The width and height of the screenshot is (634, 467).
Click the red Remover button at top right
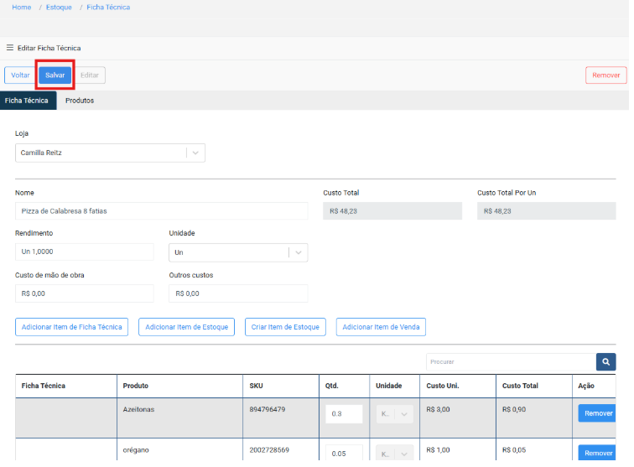point(605,75)
